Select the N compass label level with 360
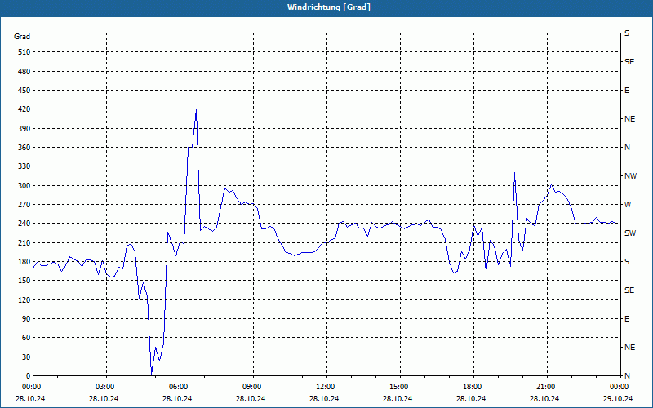The height and width of the screenshot is (408, 653). coord(627,148)
